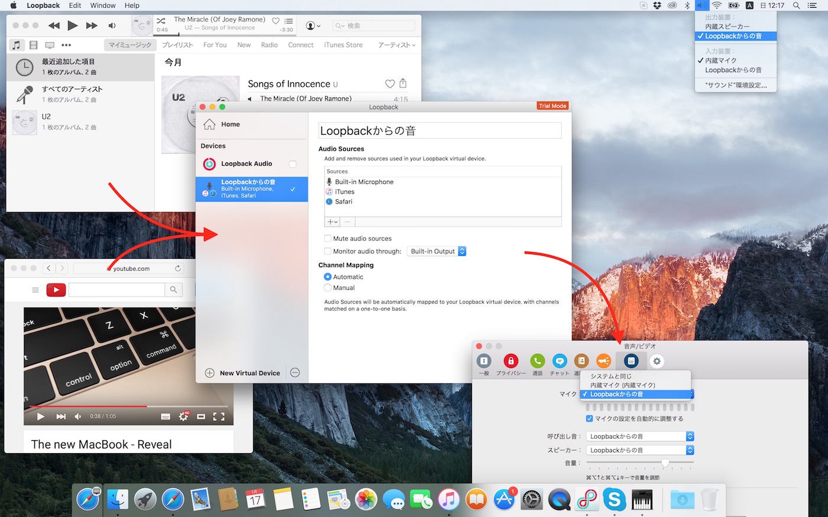Open the 通話 preferences in Skype

(537, 365)
